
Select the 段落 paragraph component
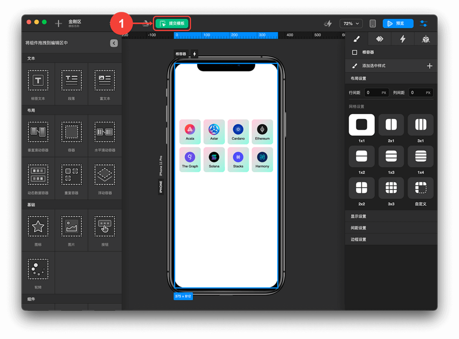click(x=71, y=84)
